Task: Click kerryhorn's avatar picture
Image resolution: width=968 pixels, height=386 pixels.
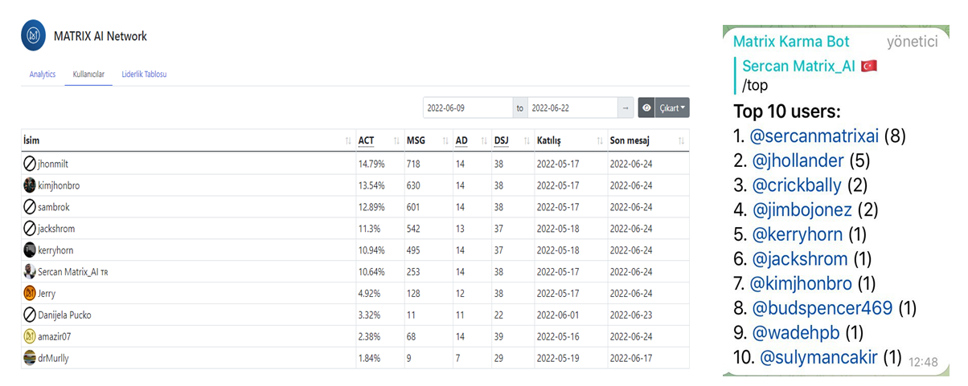Action: point(30,250)
